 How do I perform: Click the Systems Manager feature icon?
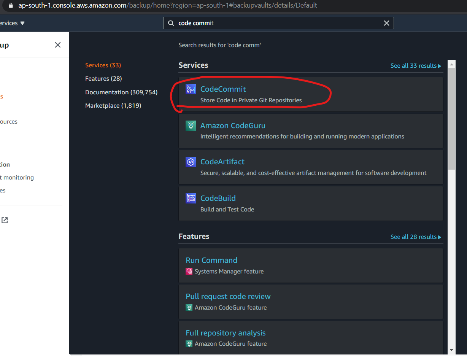(x=189, y=272)
